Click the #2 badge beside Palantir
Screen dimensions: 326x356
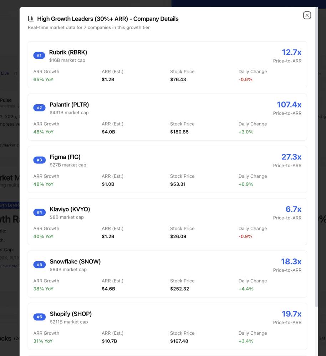[39, 108]
